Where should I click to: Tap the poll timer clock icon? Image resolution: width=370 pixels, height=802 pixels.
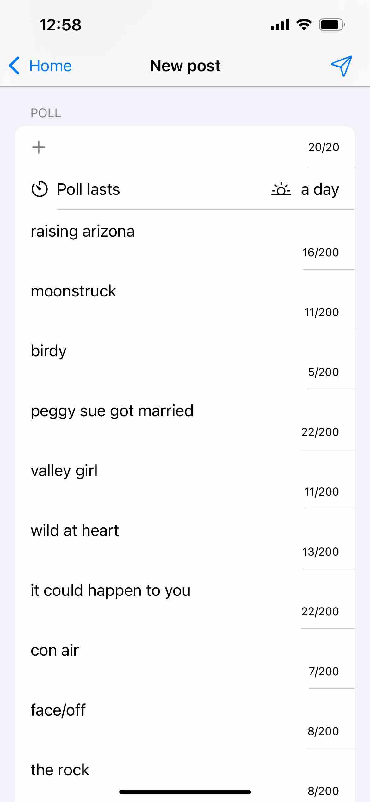(x=40, y=189)
